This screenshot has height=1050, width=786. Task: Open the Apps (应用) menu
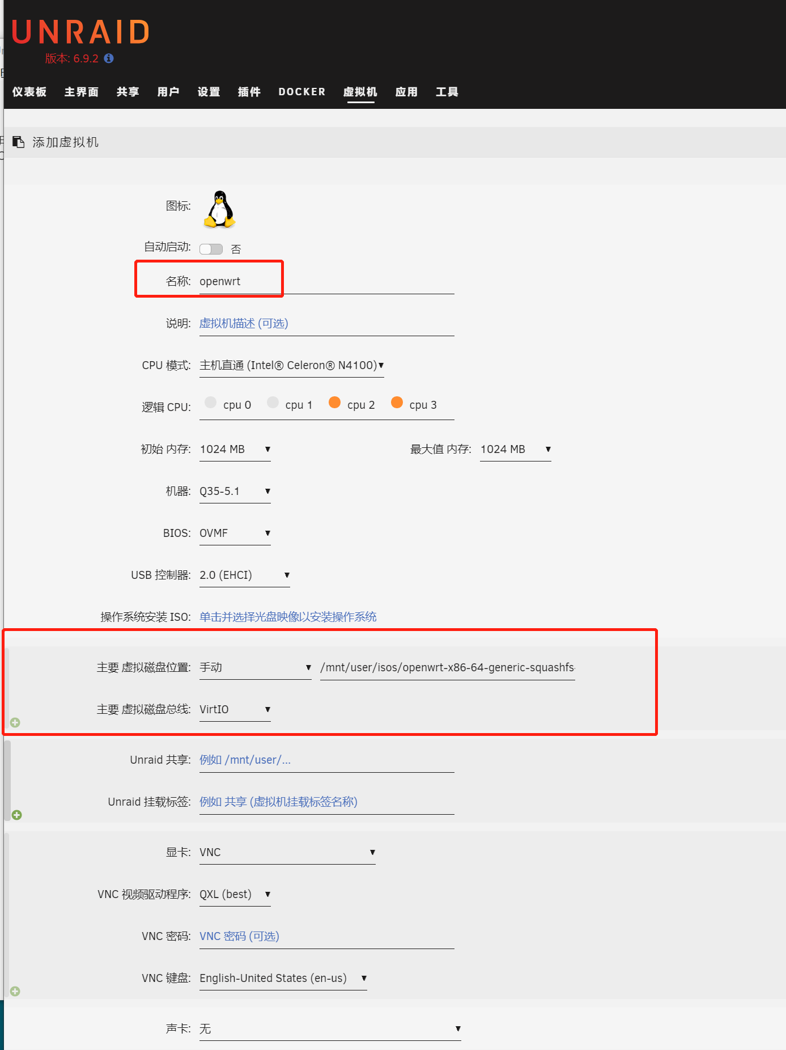click(407, 92)
